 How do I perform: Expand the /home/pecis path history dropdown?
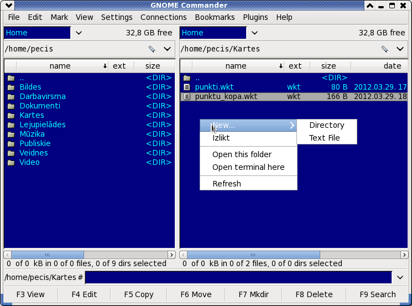tap(168, 49)
